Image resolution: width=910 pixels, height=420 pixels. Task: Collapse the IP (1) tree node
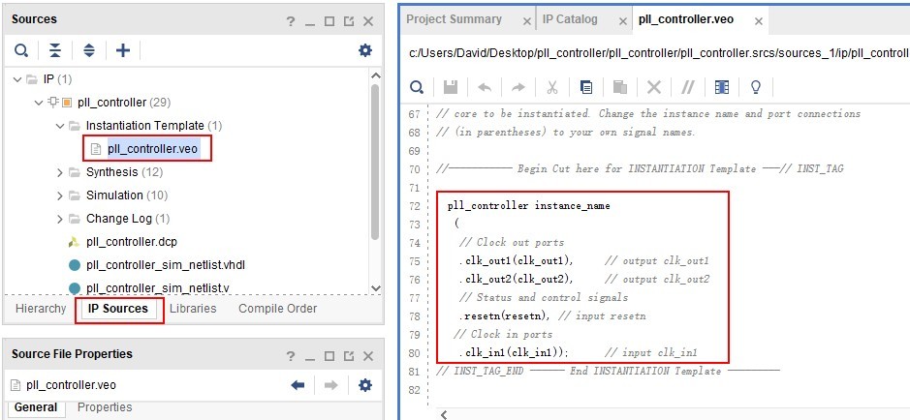click(17, 79)
